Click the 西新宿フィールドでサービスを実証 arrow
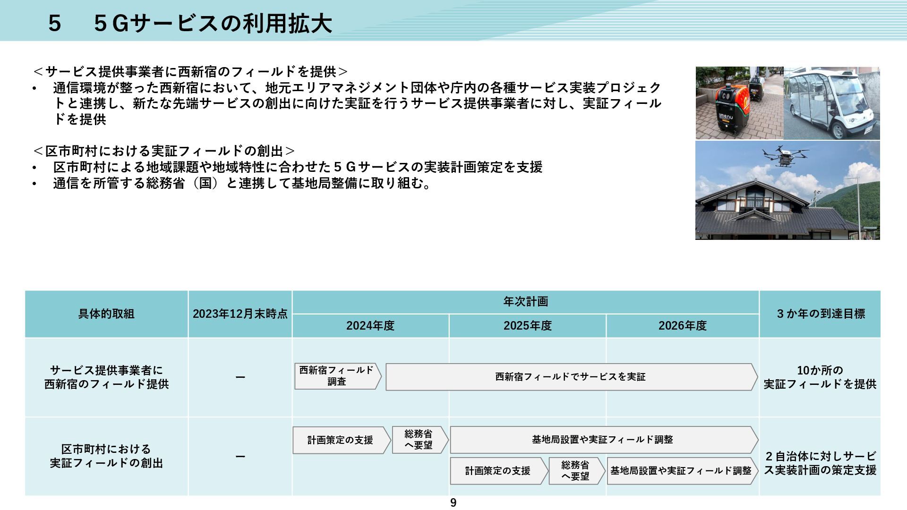 pyautogui.click(x=571, y=377)
